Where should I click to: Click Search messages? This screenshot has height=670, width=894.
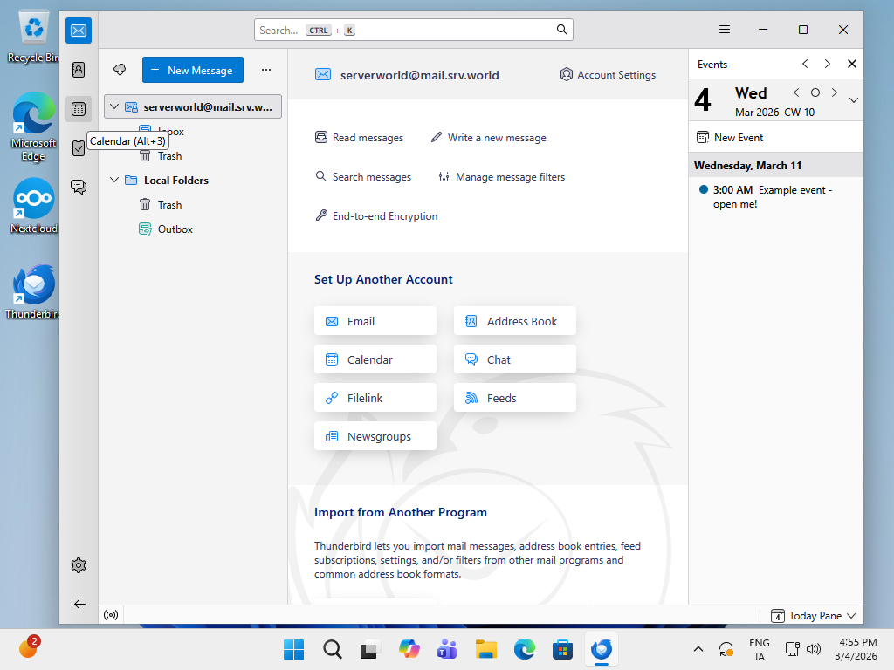[x=363, y=177]
